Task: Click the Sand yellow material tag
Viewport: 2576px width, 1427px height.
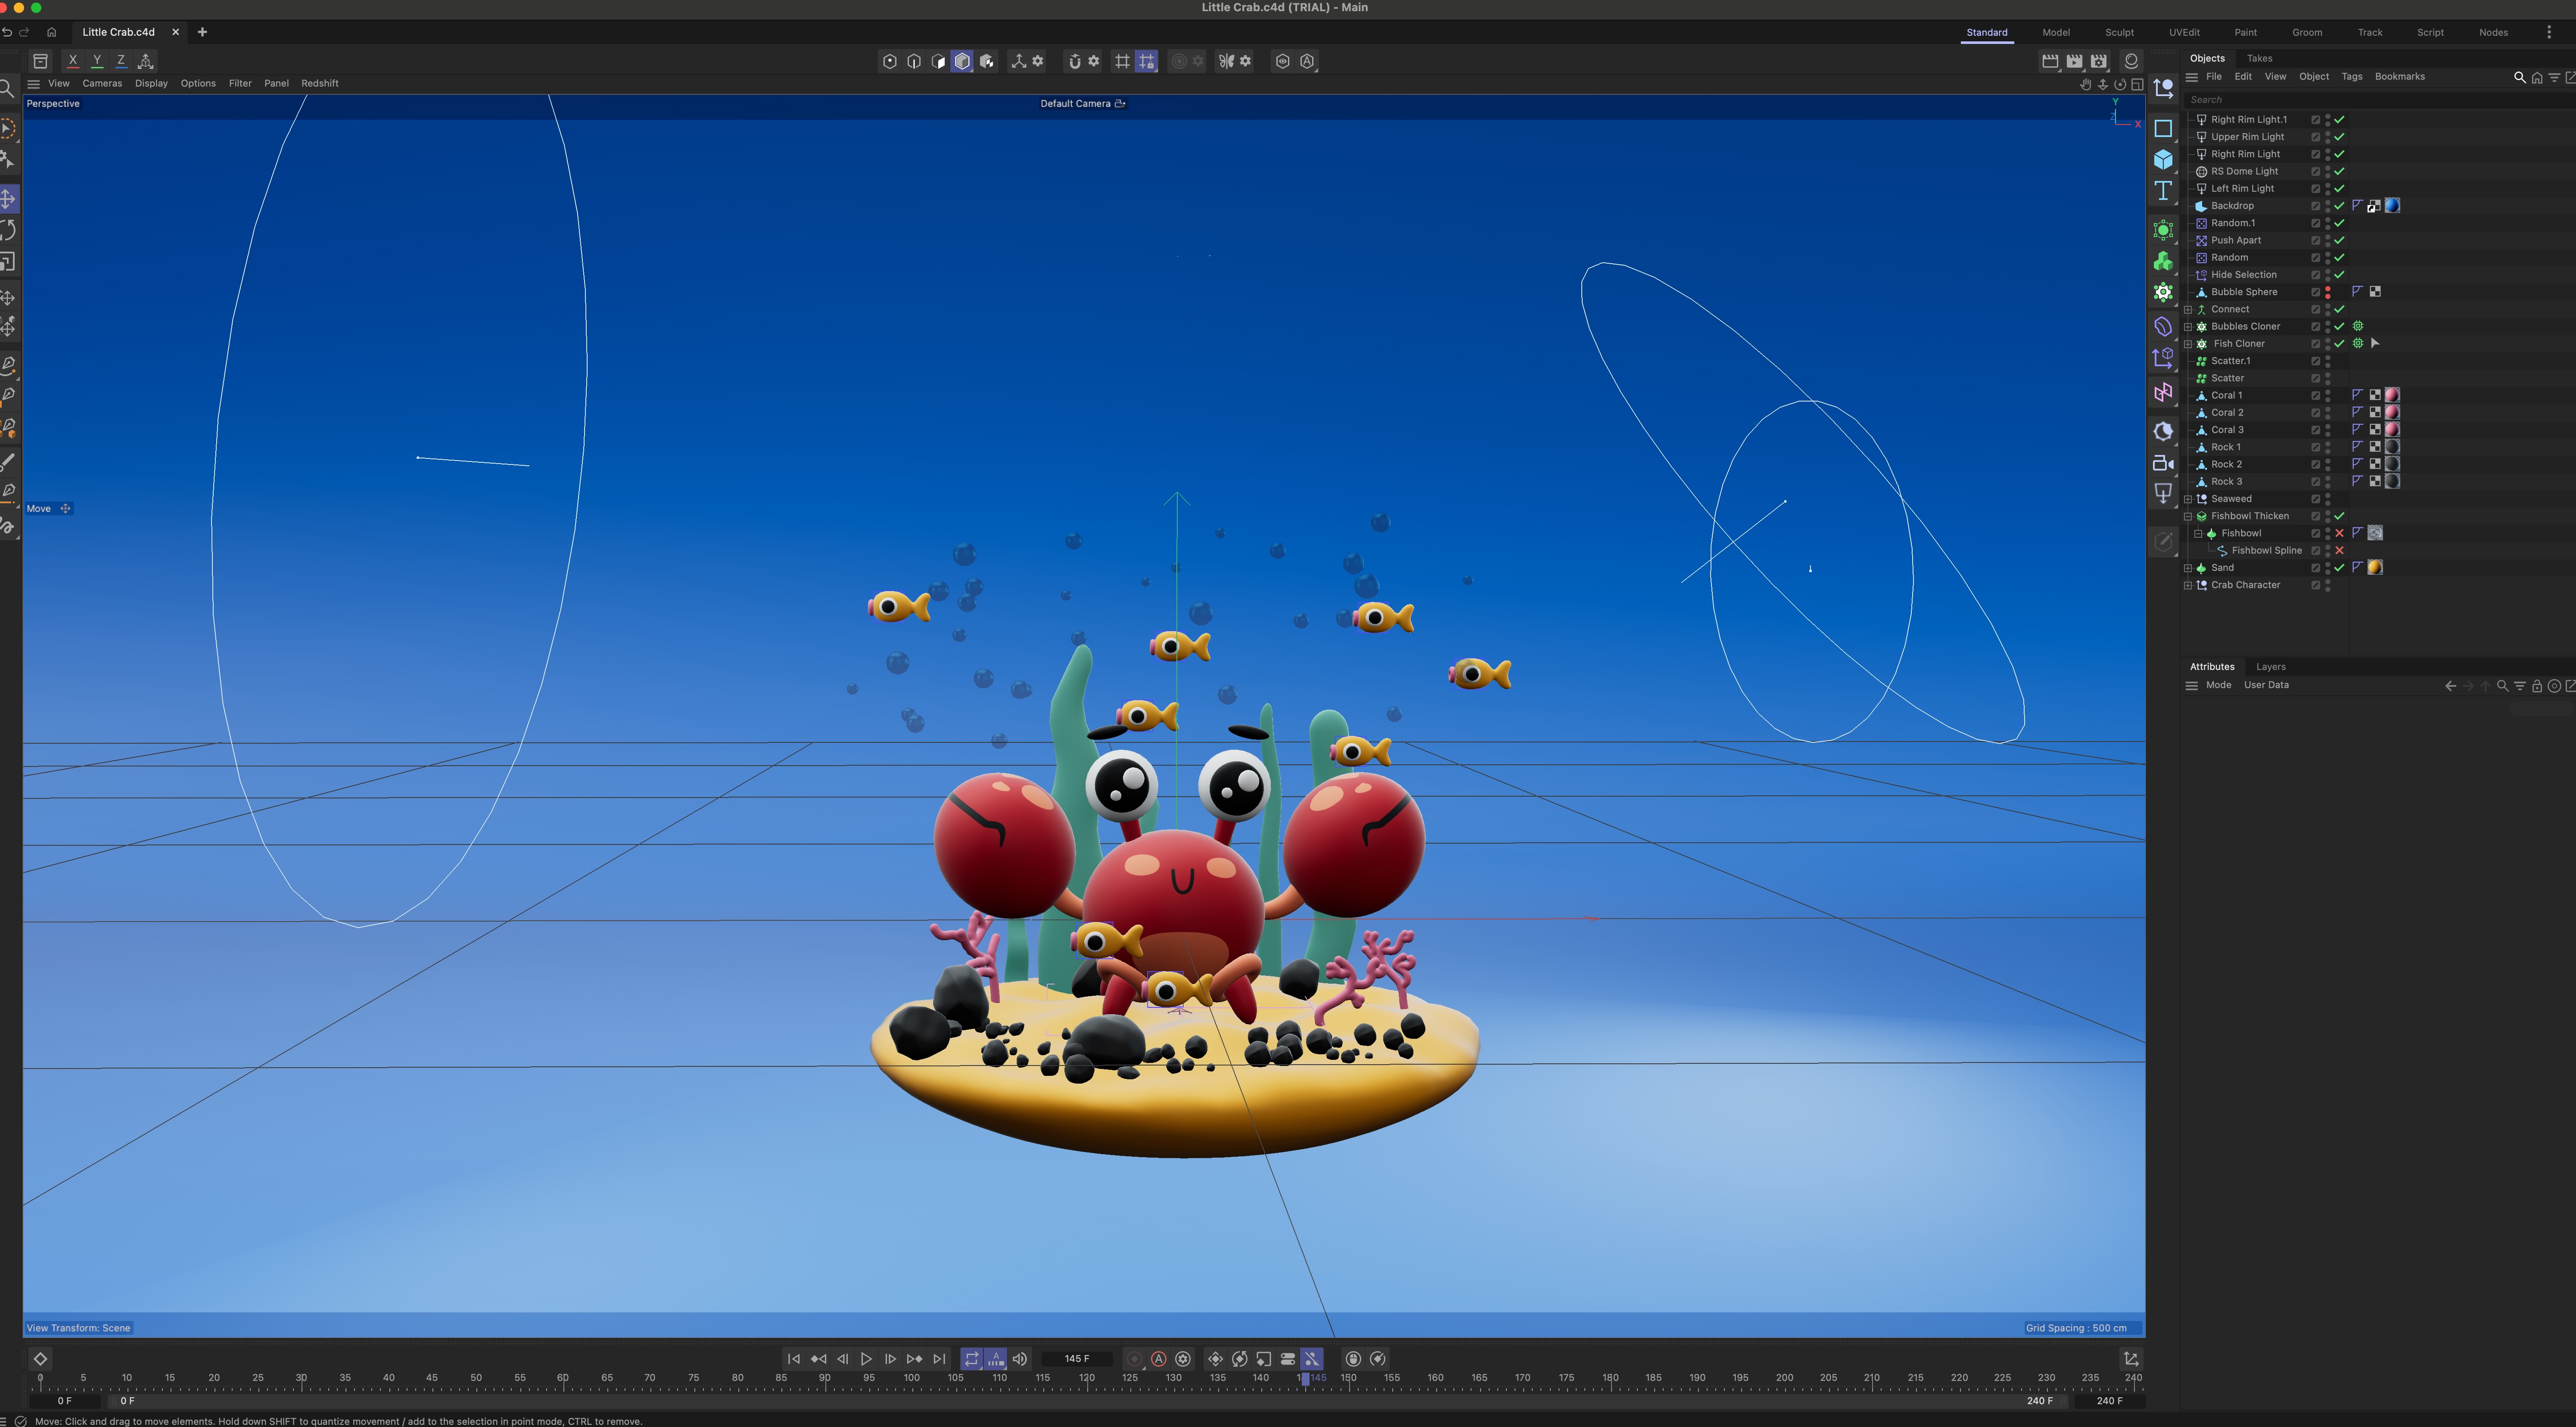Action: point(2375,568)
